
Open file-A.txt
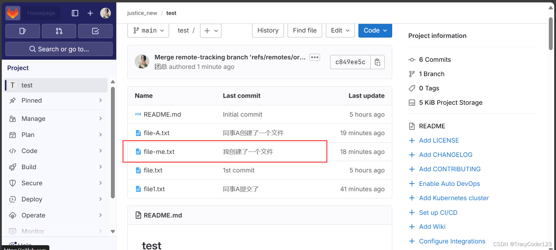pos(156,133)
